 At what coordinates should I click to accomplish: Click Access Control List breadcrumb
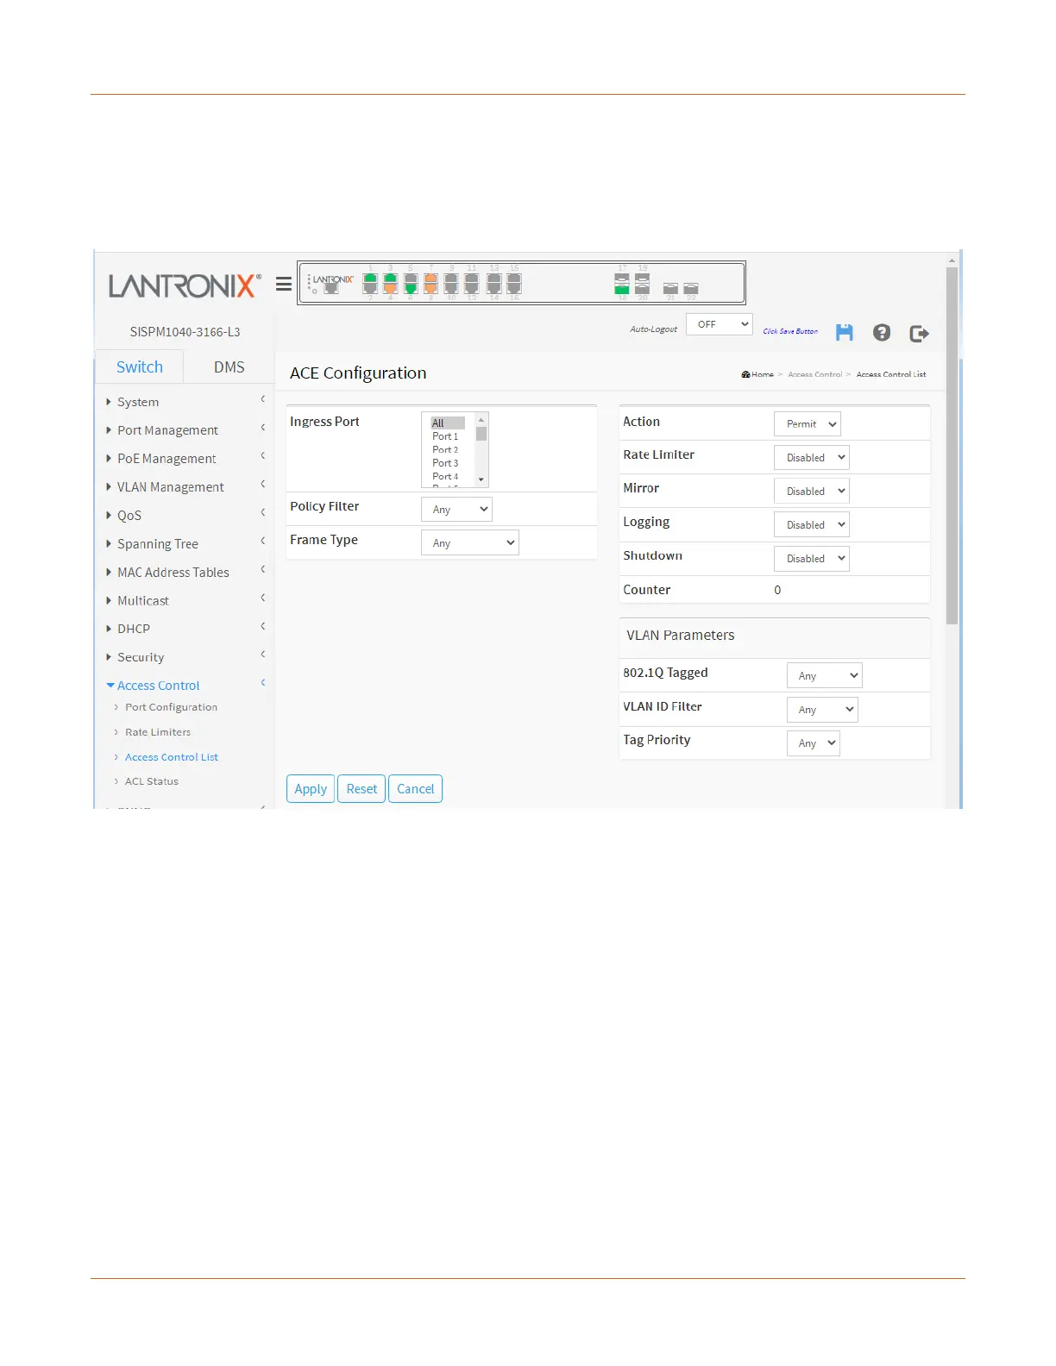[x=891, y=374]
